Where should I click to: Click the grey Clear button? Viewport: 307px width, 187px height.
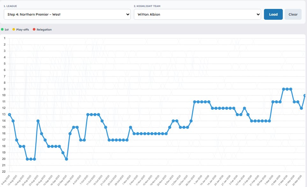tap(293, 14)
